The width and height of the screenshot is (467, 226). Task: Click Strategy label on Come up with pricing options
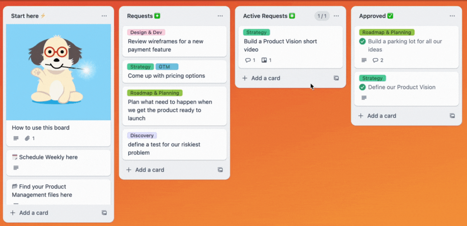(140, 67)
